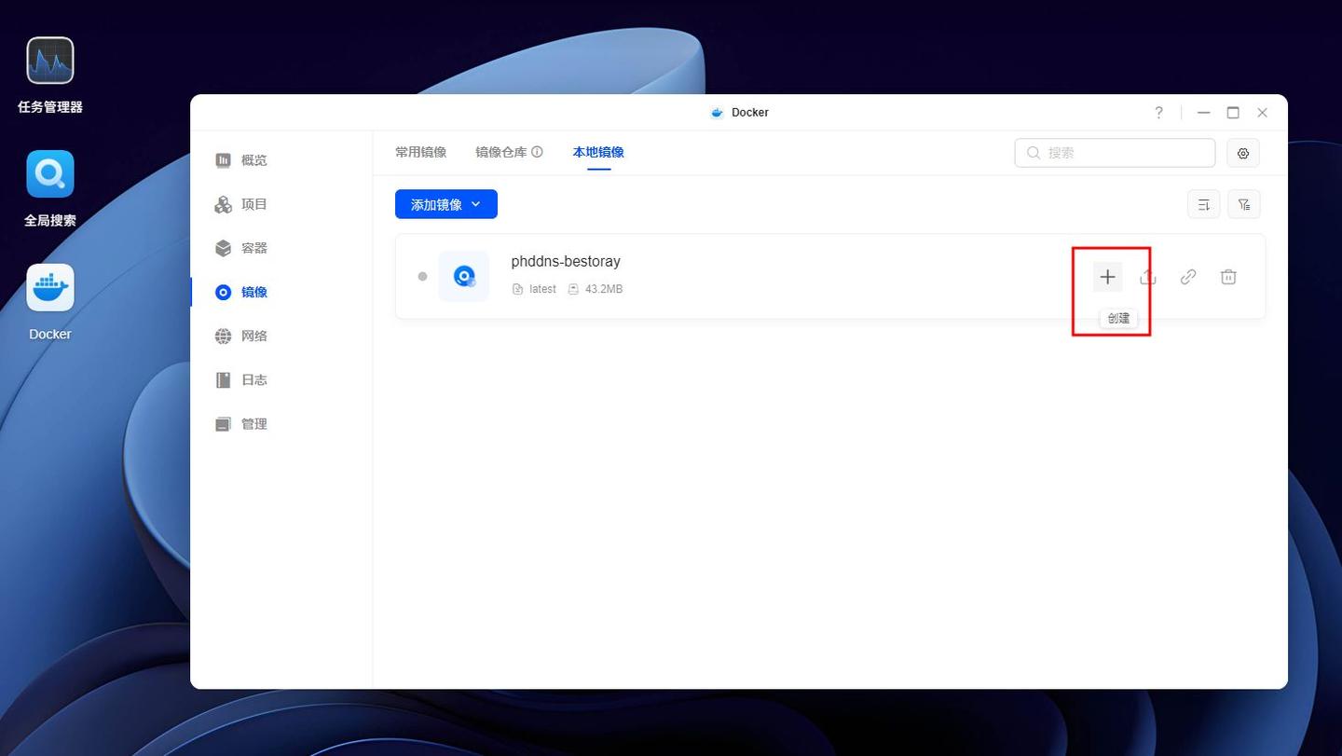Open 全局搜索 desktop icon
This screenshot has height=756, width=1342.
pyautogui.click(x=50, y=174)
